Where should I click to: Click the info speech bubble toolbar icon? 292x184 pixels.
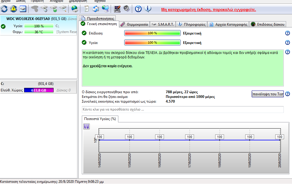(x=148, y=9)
